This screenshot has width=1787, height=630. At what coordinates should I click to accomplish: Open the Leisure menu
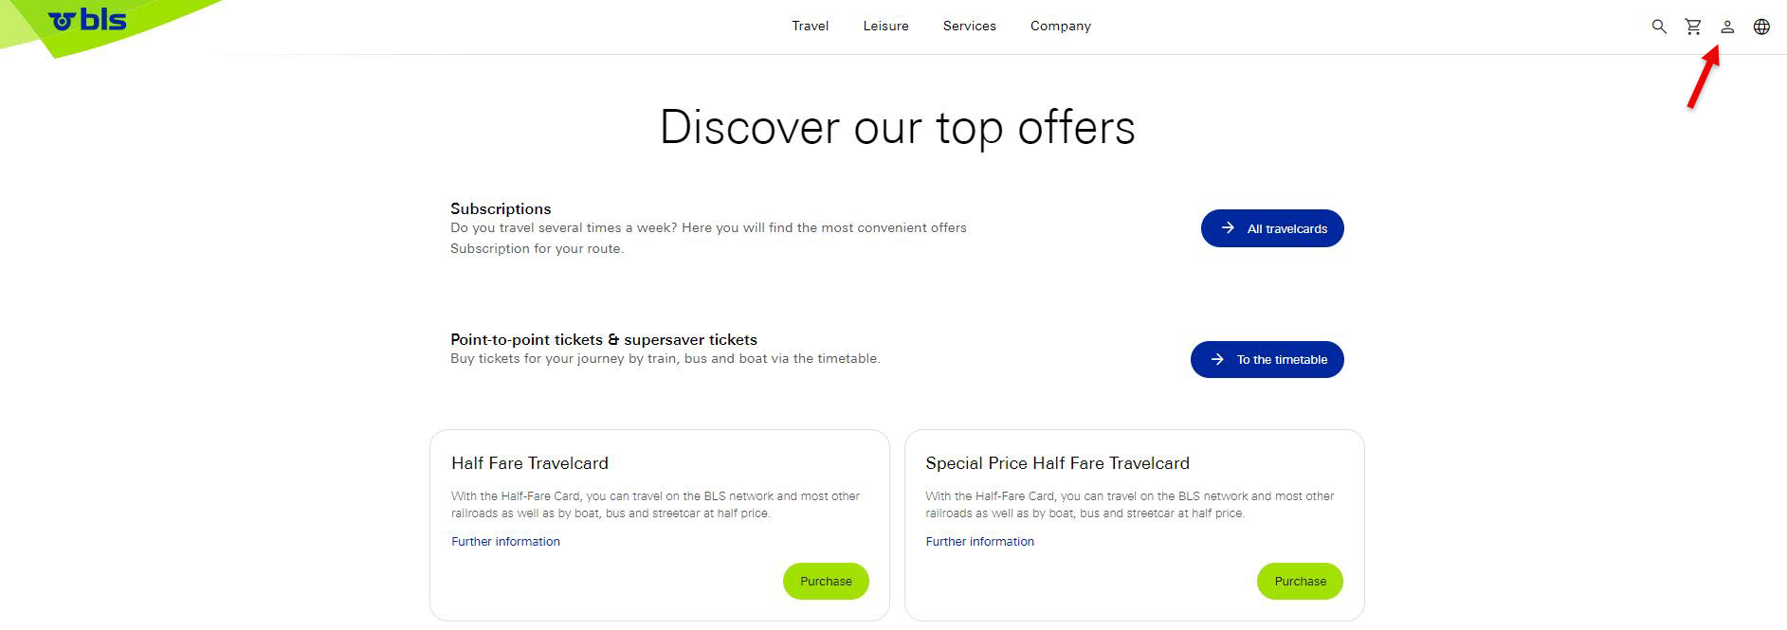[x=885, y=26]
